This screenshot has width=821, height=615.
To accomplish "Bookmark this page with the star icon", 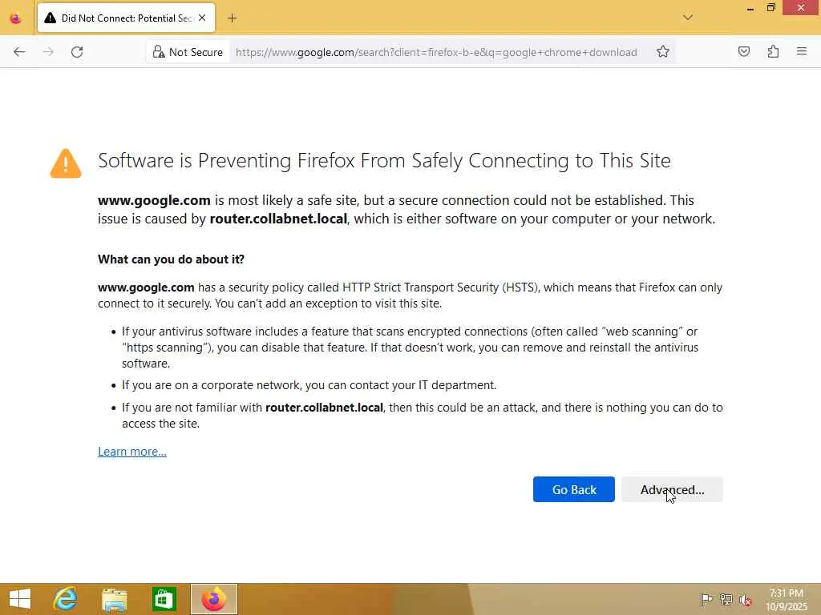I will click(663, 52).
